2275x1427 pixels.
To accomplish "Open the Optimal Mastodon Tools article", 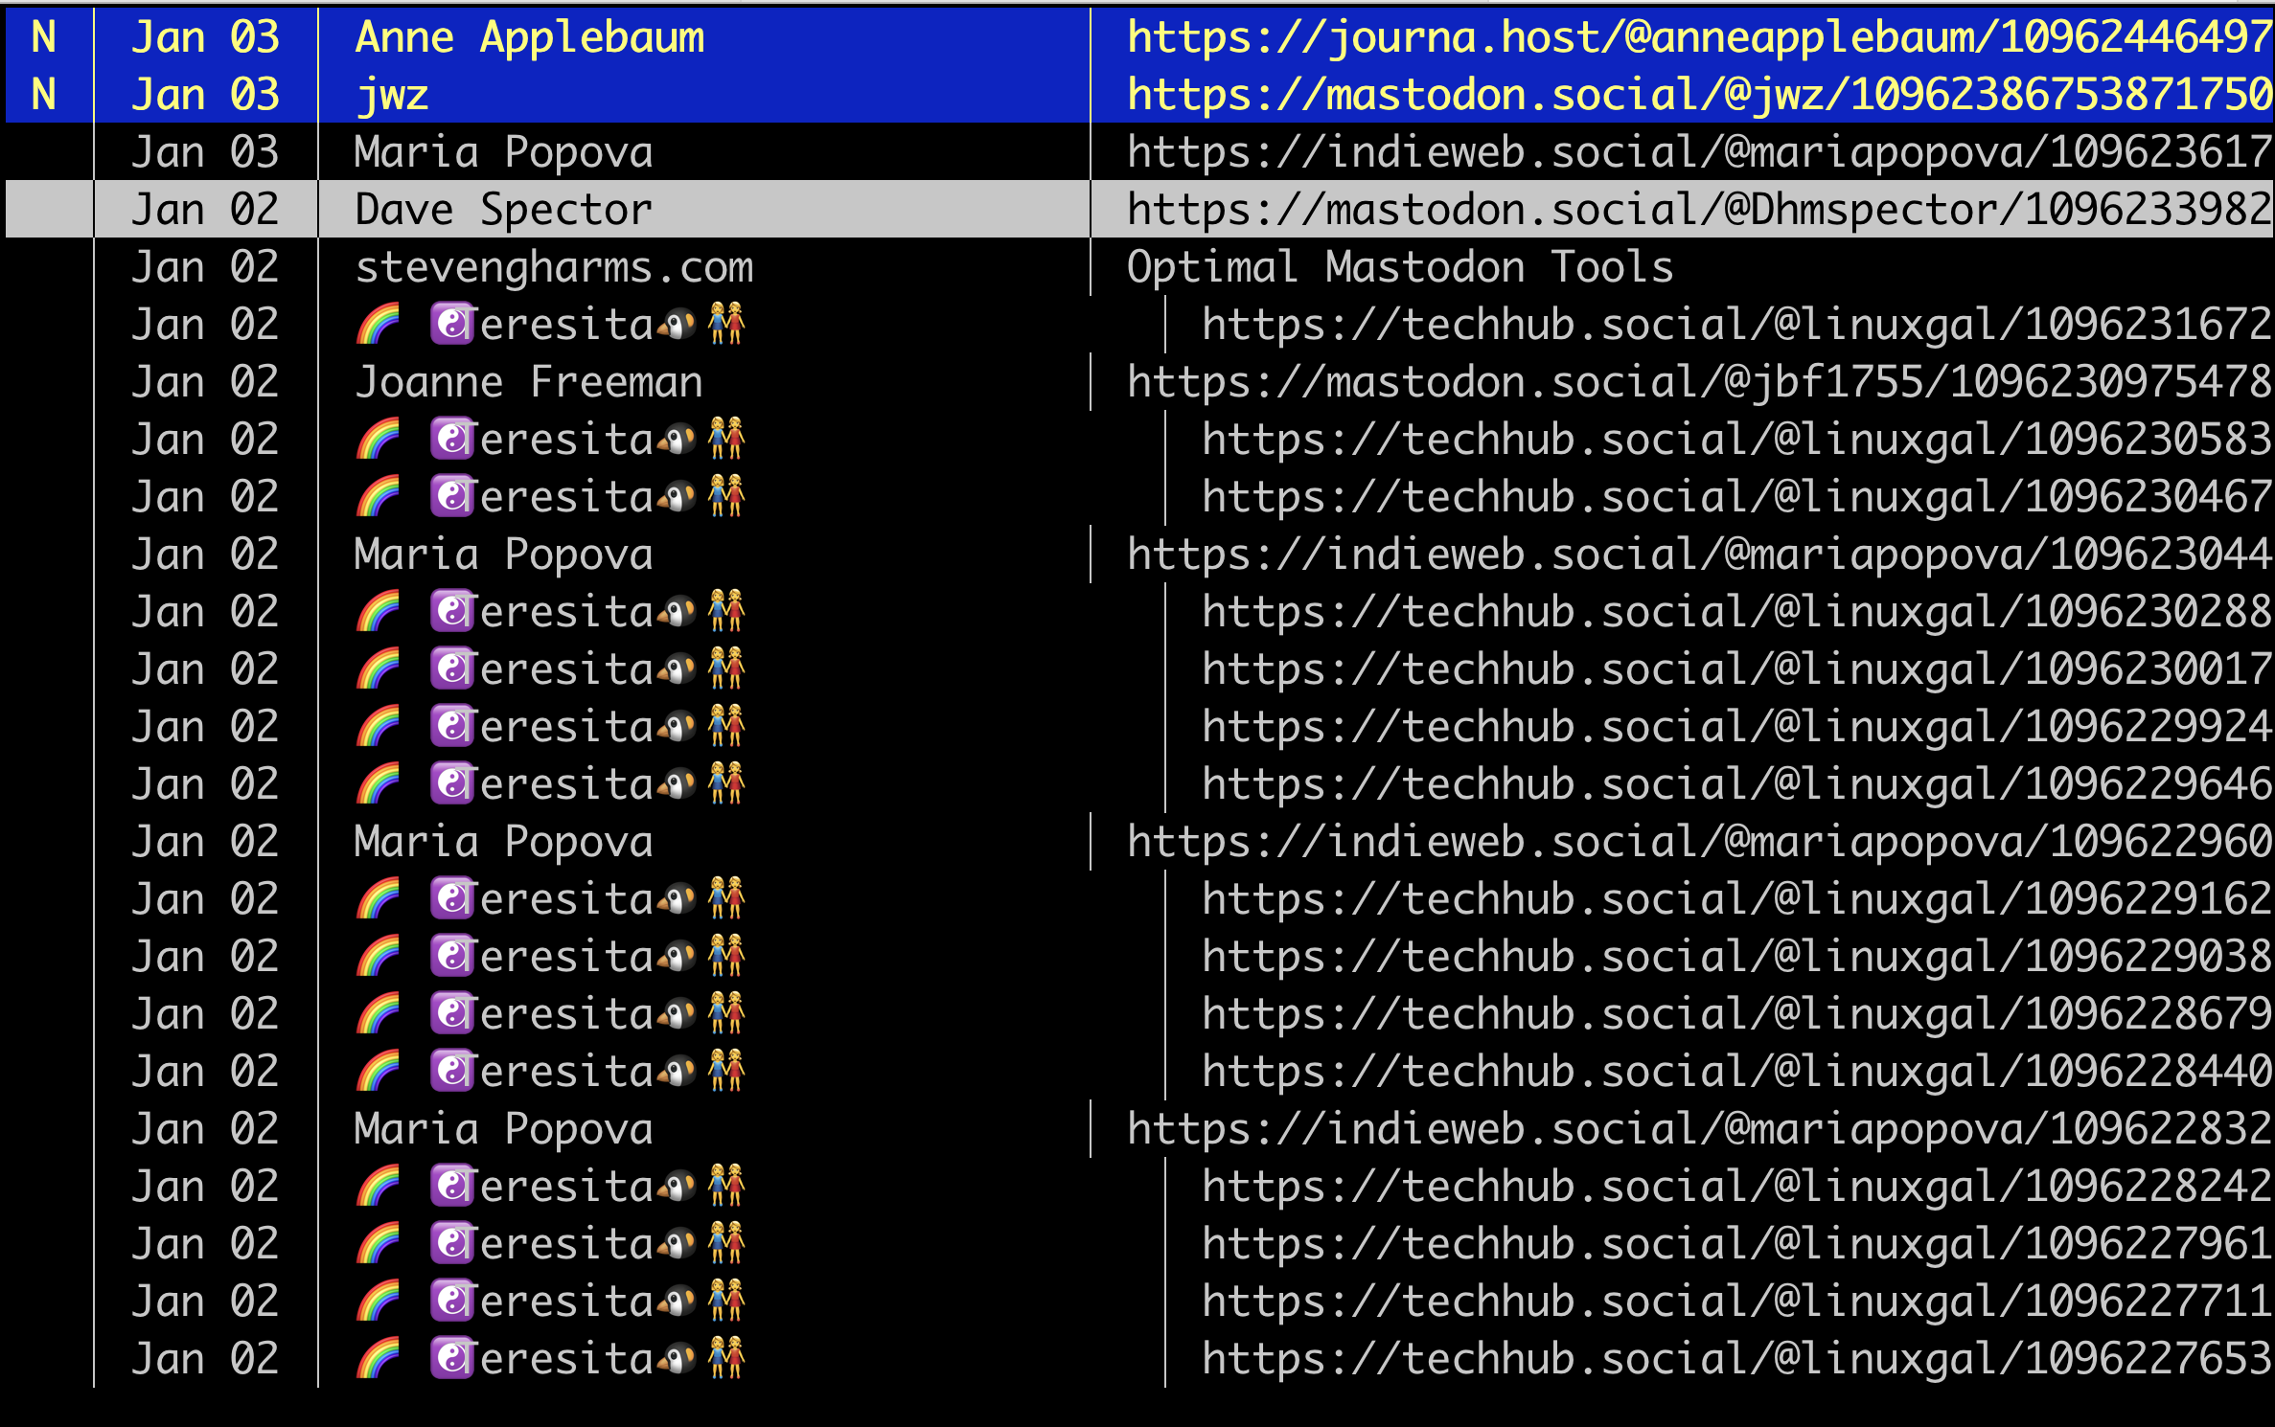I will [x=1399, y=267].
